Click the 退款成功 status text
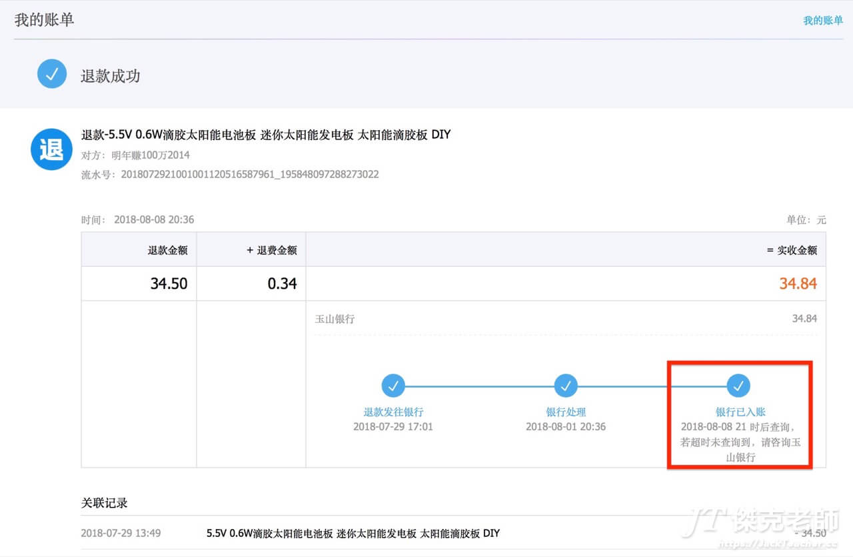The height and width of the screenshot is (557, 853). [x=111, y=76]
